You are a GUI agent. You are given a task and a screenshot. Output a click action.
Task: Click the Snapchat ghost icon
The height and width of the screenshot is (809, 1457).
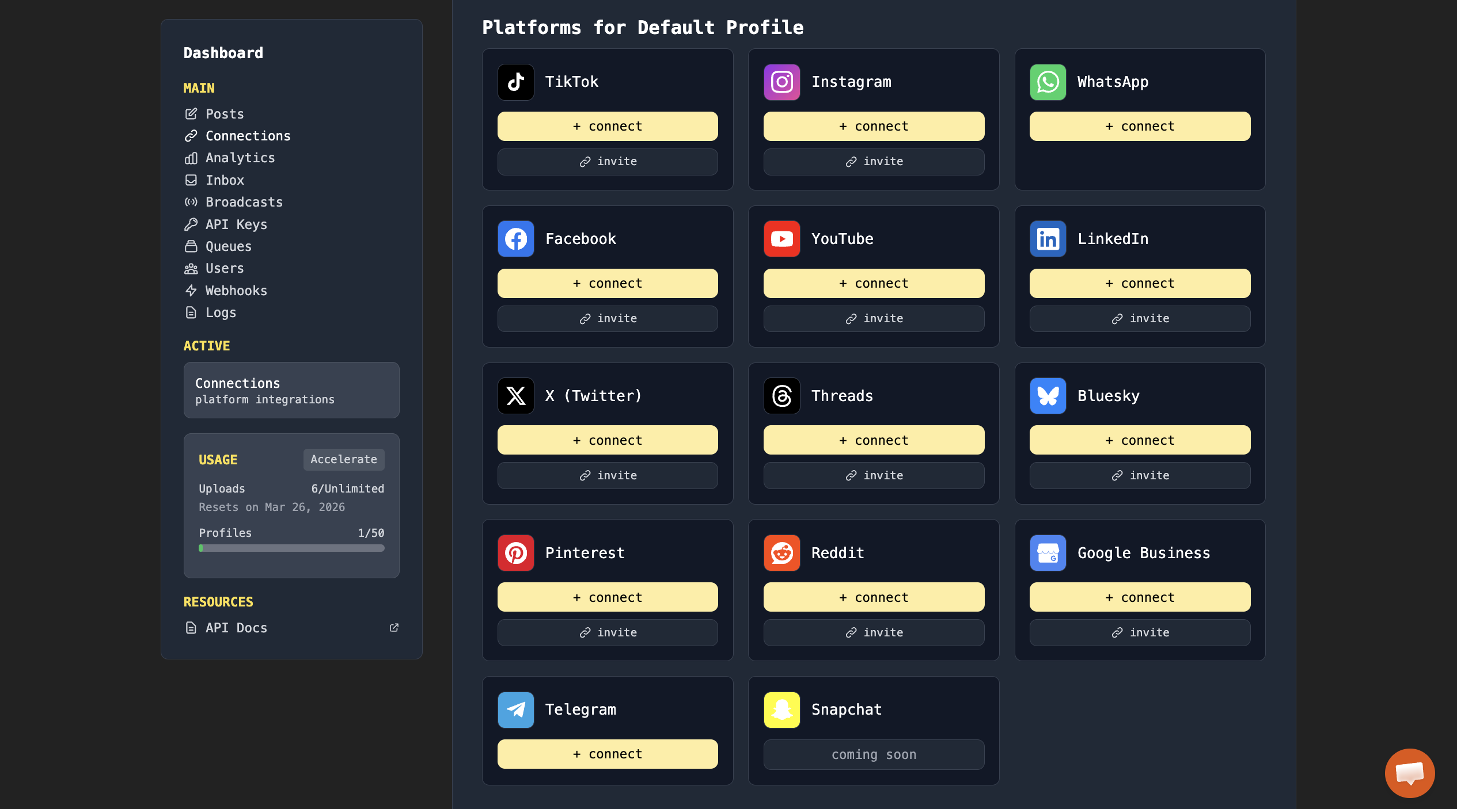click(x=781, y=709)
